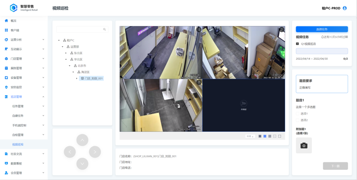The image size is (357, 180).
Task: Open menu icon on top-right camera feed
Action: click(x=282, y=30)
